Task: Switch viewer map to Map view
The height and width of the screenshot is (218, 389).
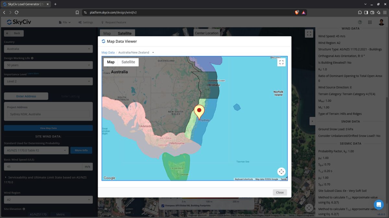Action: [x=111, y=62]
